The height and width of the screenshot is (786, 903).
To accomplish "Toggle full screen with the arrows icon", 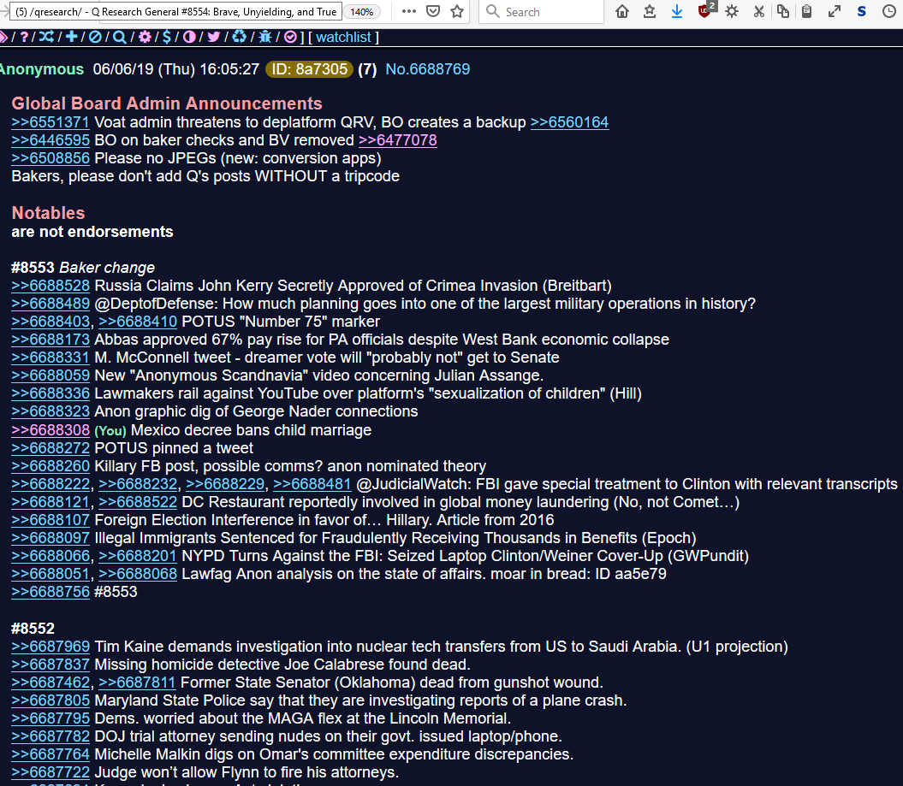I will point(835,11).
